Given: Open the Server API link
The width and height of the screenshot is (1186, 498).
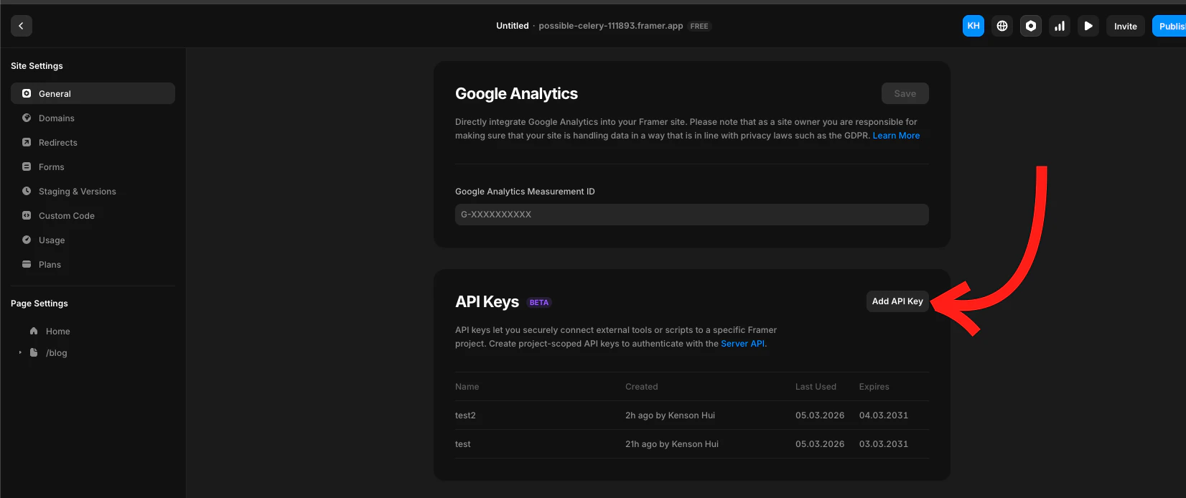Looking at the screenshot, I should click(x=742, y=344).
